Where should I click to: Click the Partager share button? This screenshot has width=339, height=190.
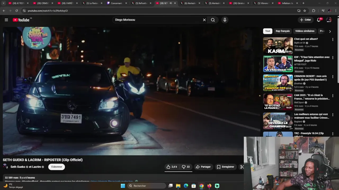click(x=203, y=167)
